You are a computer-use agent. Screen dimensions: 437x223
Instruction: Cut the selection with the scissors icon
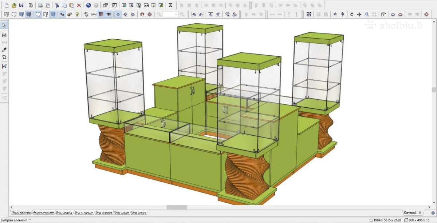tap(57, 5)
